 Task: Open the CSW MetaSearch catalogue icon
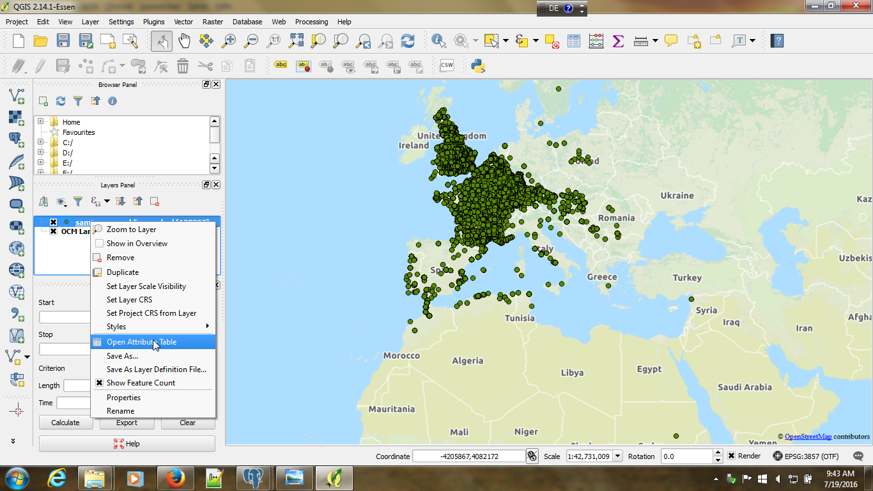447,65
